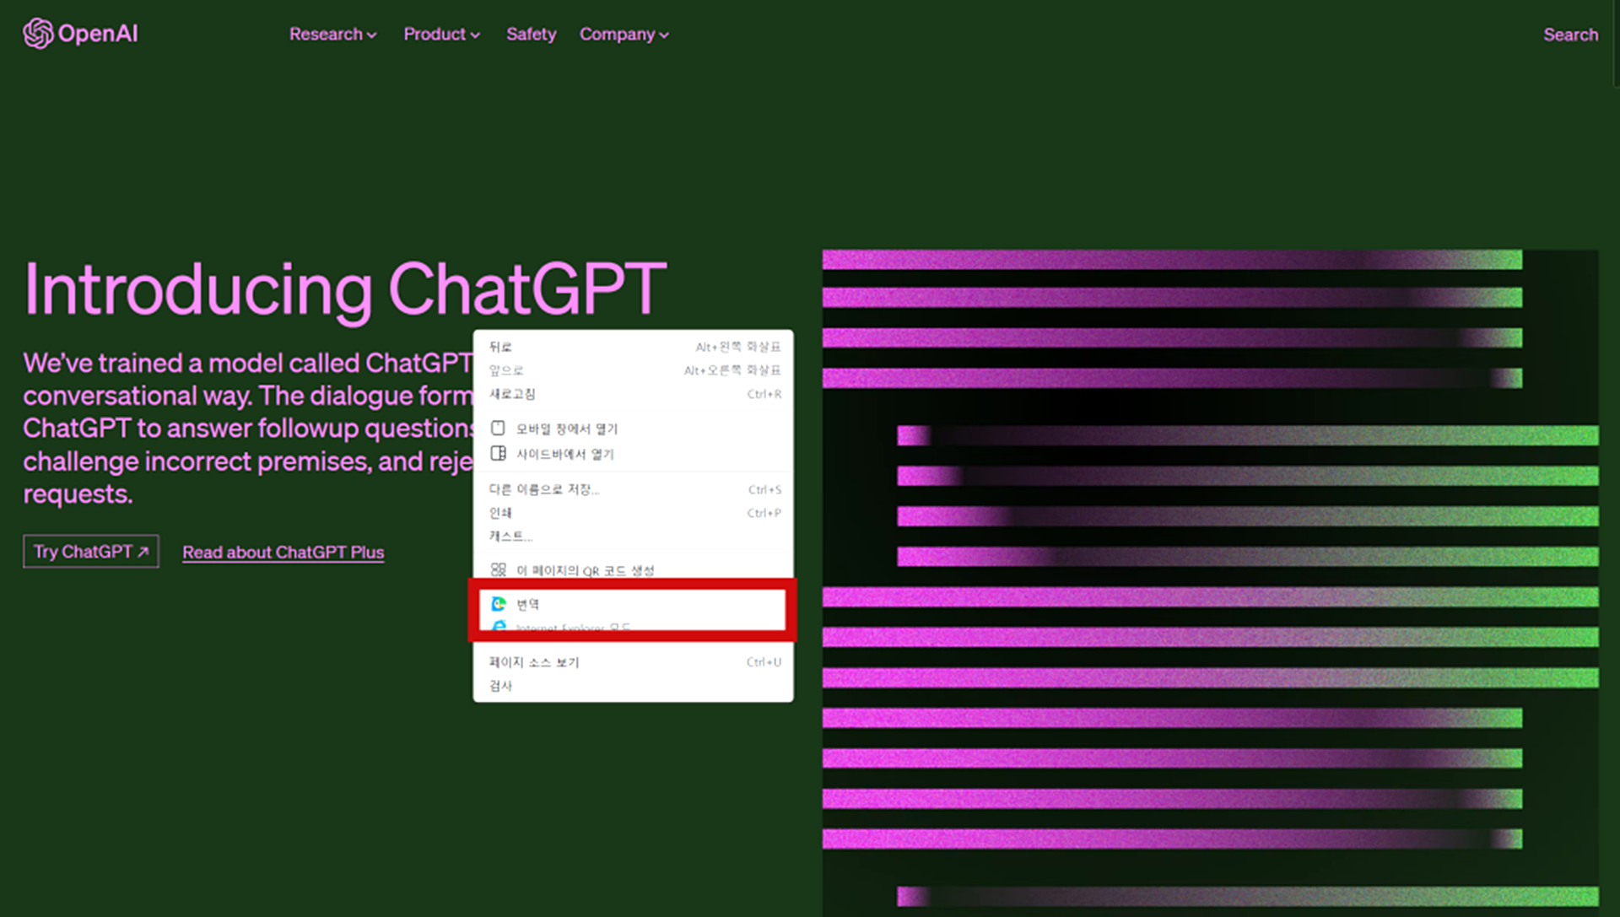Follow Read about ChatGPT Plus link
Viewport: 1620px width, 917px height.
point(283,553)
